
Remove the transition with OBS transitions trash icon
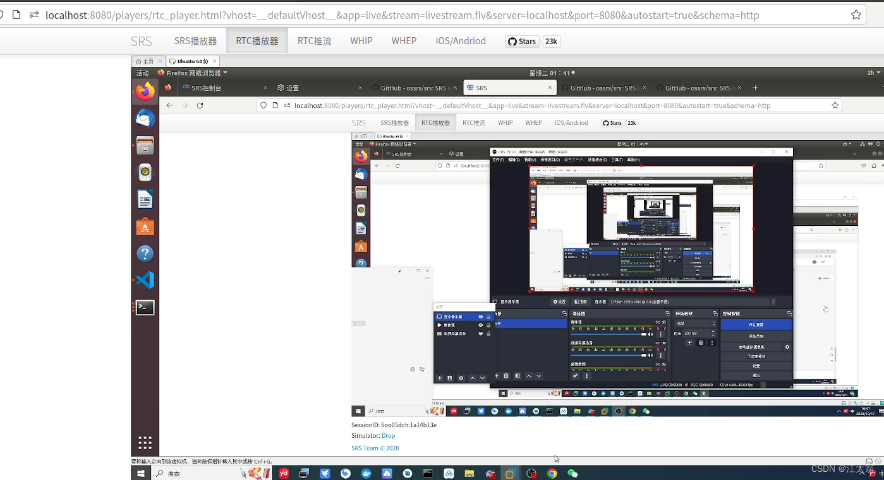click(701, 343)
